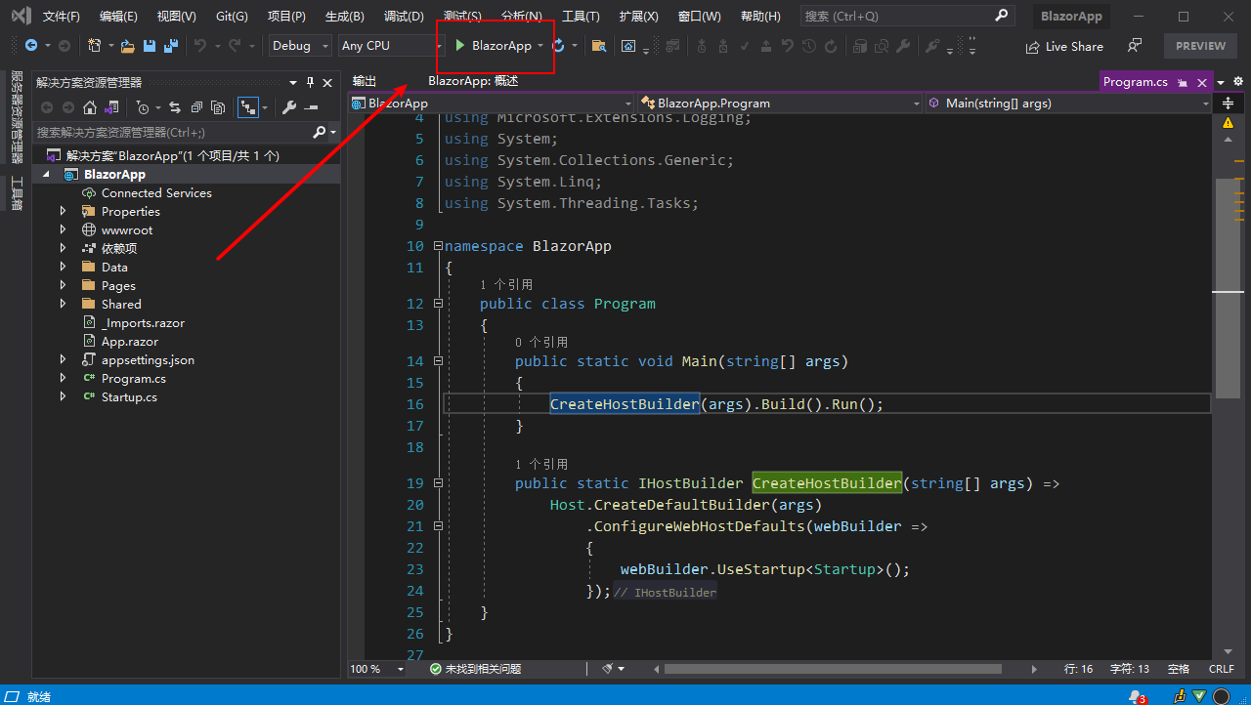Click the PREVIEW button

click(x=1200, y=46)
